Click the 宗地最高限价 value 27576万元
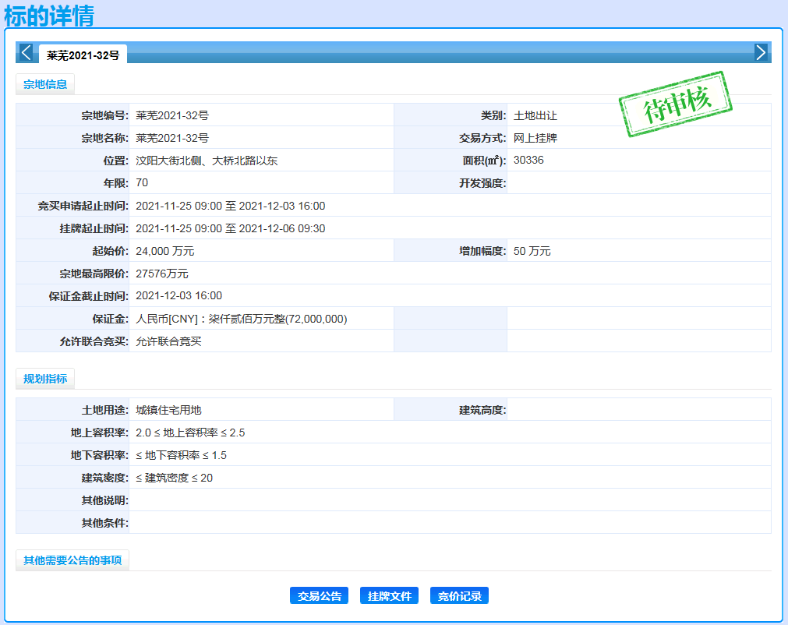 pos(162,274)
